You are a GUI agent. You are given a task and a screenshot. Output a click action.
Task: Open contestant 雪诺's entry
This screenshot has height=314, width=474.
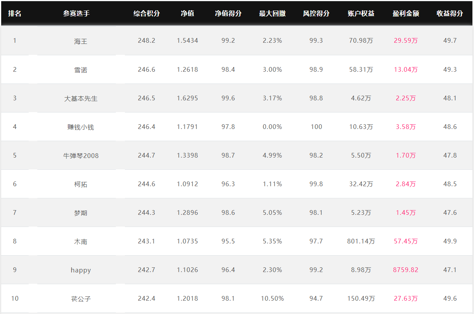click(x=81, y=70)
